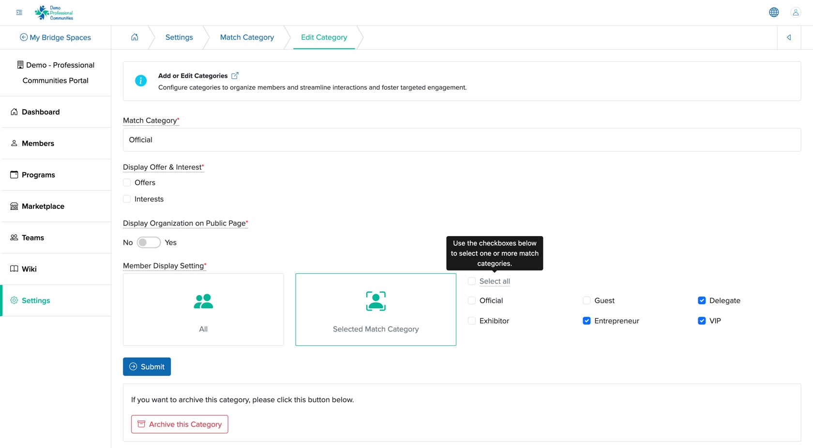Open the language globe icon
This screenshot has height=448, width=813.
774,13
